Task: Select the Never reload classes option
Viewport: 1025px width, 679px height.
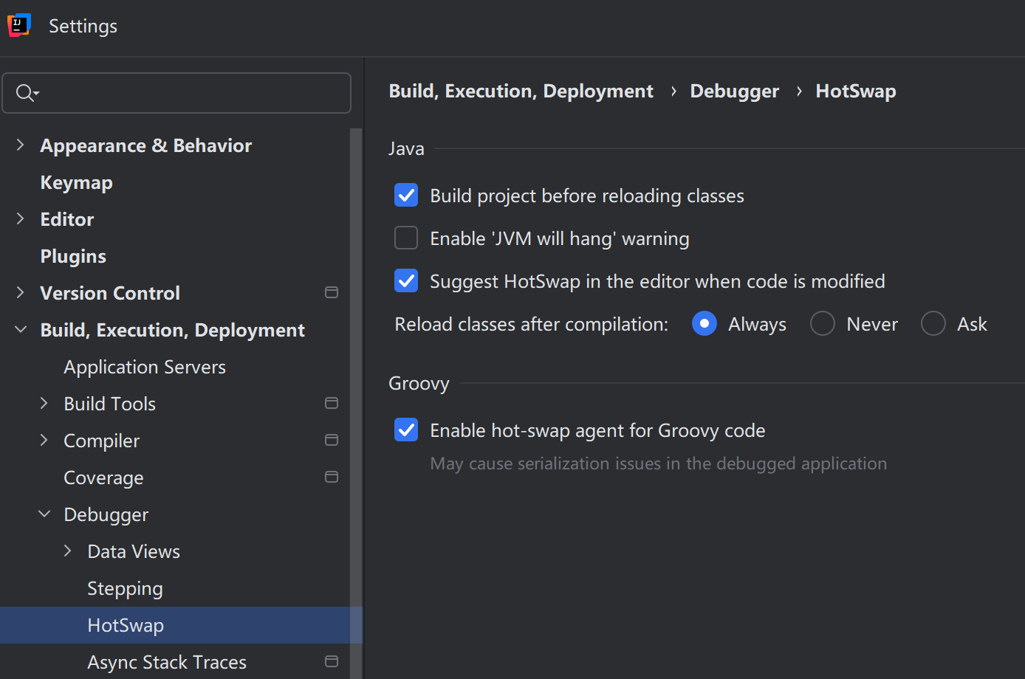Action: 823,323
